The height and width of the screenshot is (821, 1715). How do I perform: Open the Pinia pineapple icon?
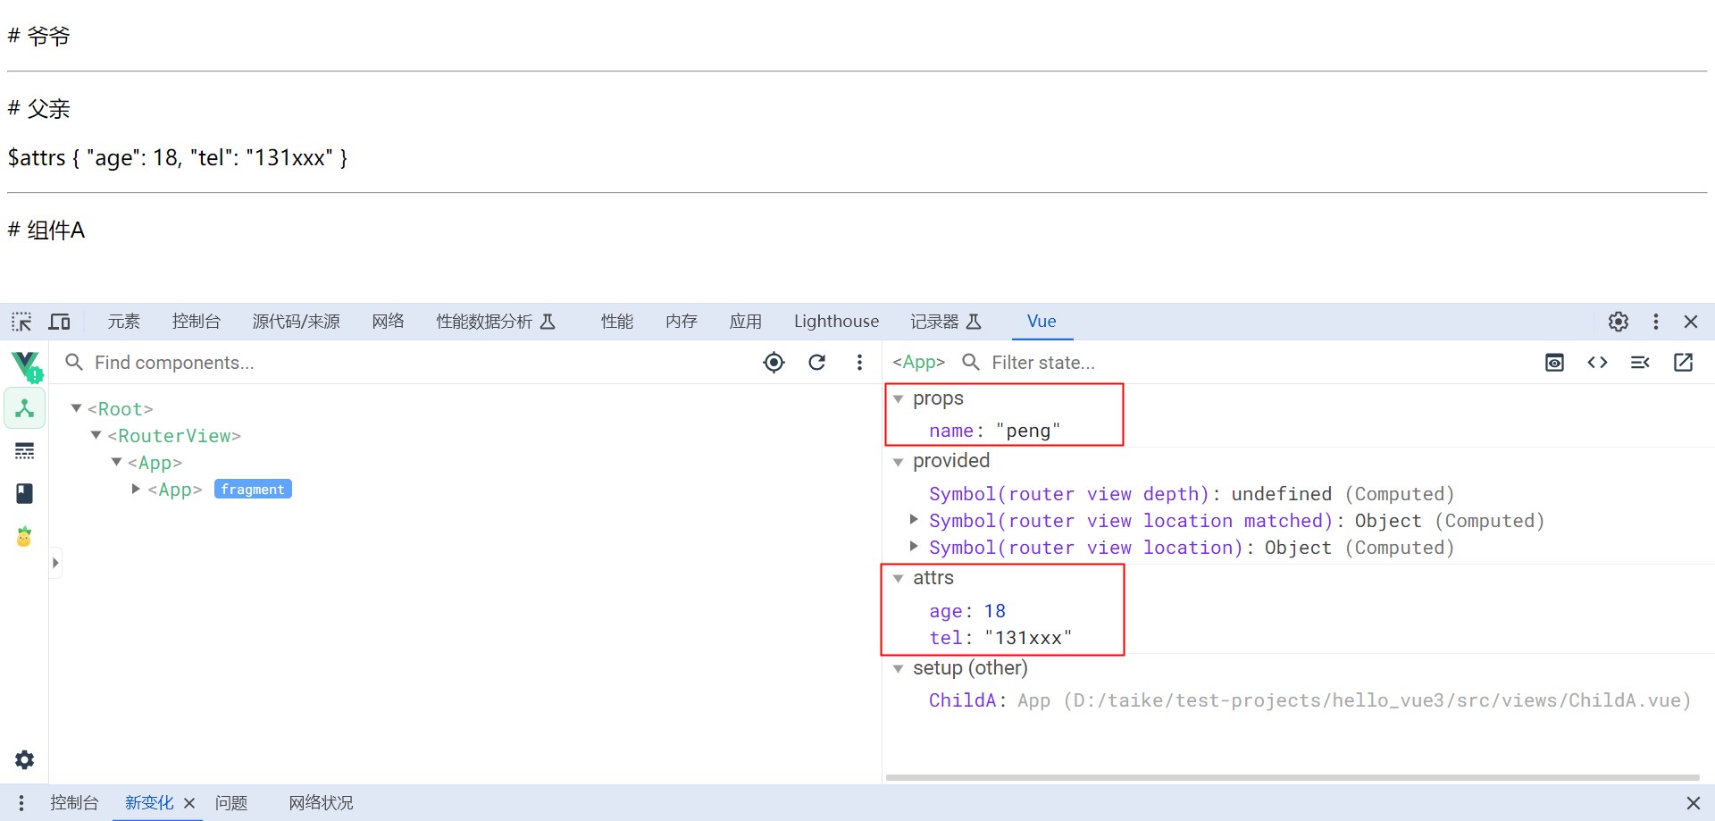point(24,536)
